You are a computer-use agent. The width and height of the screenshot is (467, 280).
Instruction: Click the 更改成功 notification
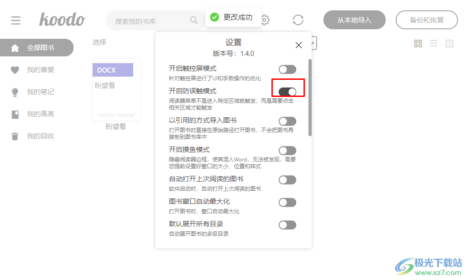(233, 17)
